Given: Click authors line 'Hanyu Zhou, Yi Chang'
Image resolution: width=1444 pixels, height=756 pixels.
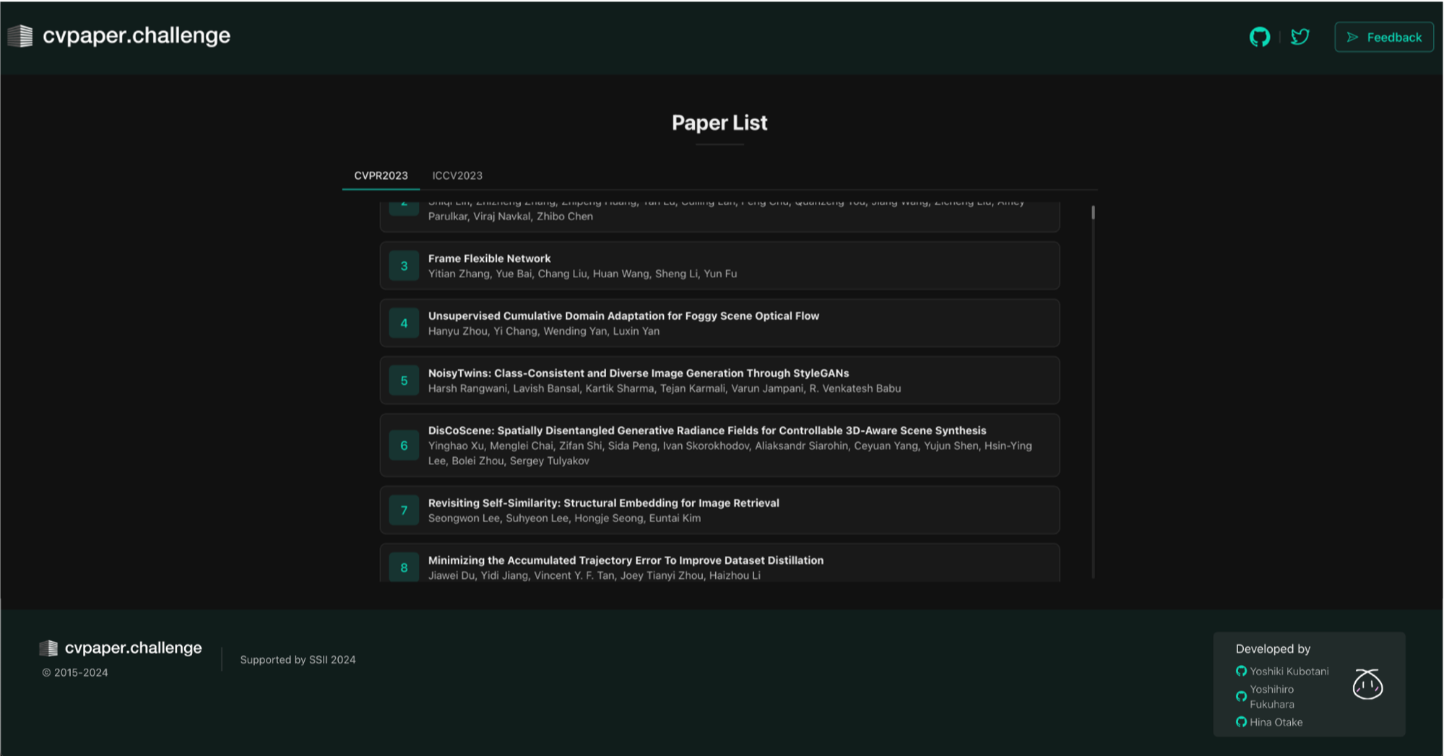Looking at the screenshot, I should 543,331.
